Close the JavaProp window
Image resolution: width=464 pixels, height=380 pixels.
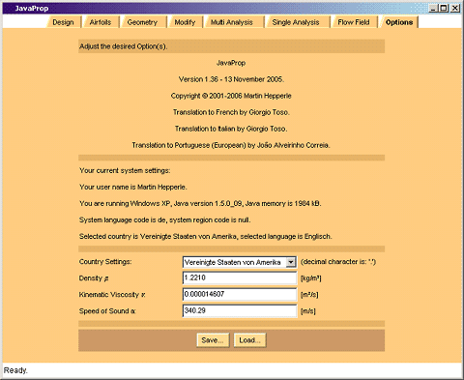pos(455,9)
